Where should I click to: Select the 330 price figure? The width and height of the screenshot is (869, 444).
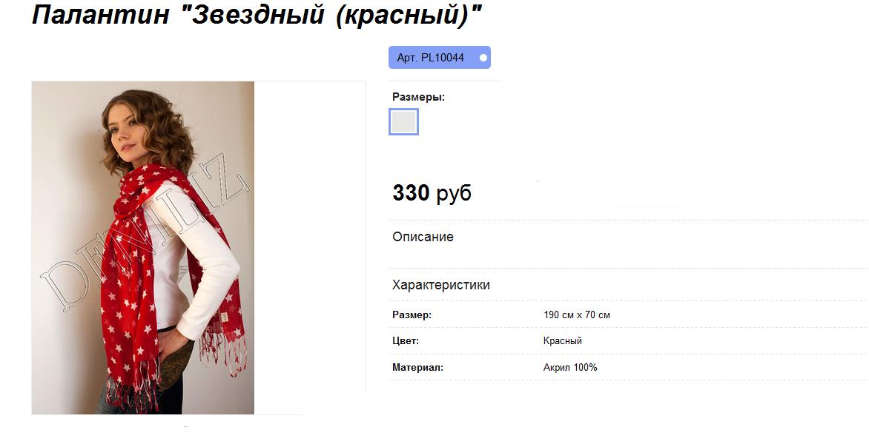coord(411,193)
